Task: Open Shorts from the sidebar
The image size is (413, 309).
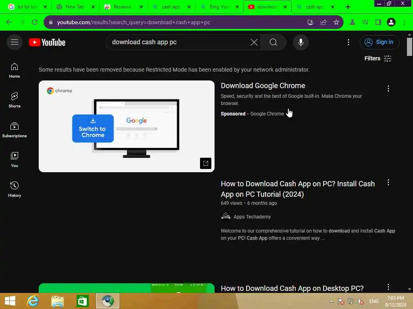Action: [x=15, y=100]
